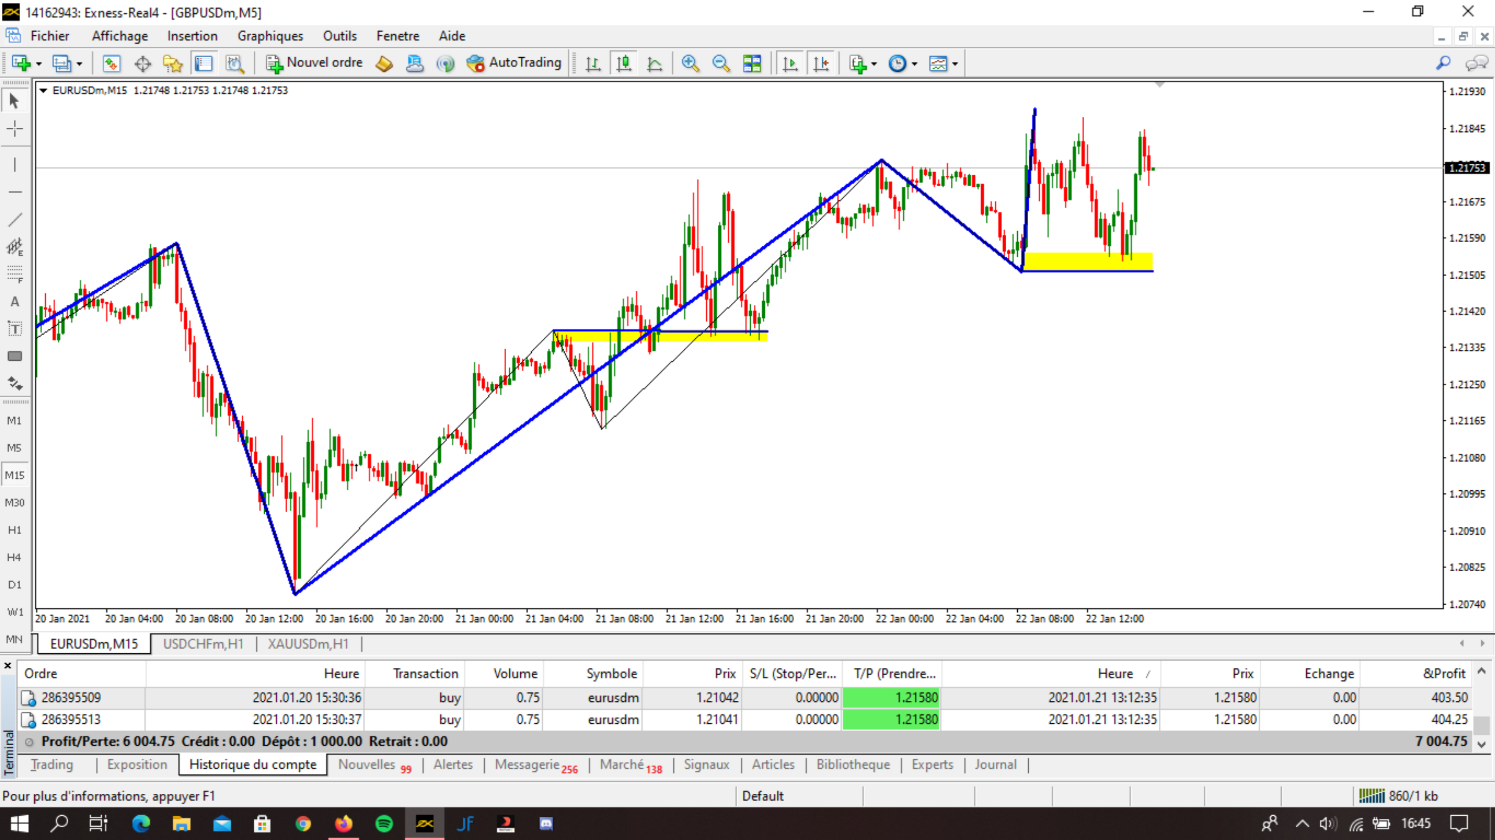1495x840 pixels.
Task: Toggle candlestick chart mode
Action: pos(624,63)
